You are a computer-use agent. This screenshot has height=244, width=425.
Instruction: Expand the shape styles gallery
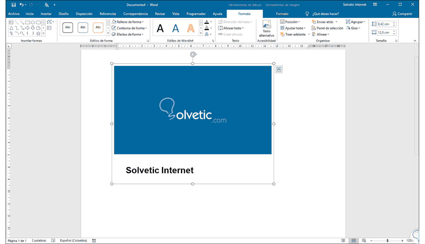pos(108,33)
